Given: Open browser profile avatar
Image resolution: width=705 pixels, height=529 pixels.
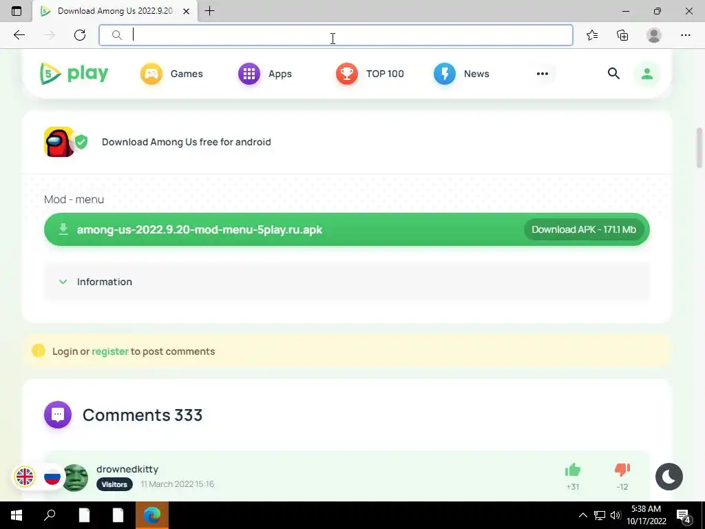Looking at the screenshot, I should 654,35.
